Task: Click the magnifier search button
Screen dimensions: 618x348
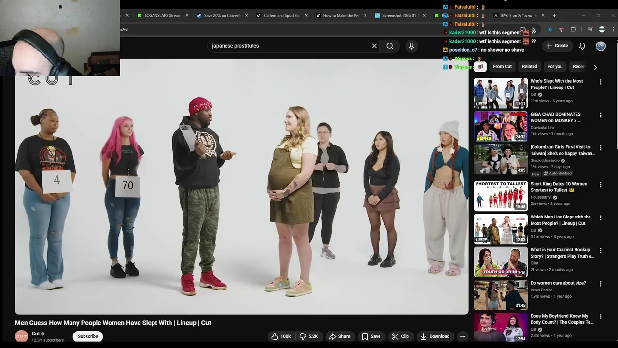Action: 390,46
